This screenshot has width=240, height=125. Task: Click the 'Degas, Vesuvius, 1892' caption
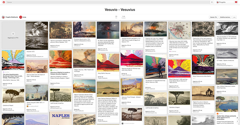tap(83, 70)
